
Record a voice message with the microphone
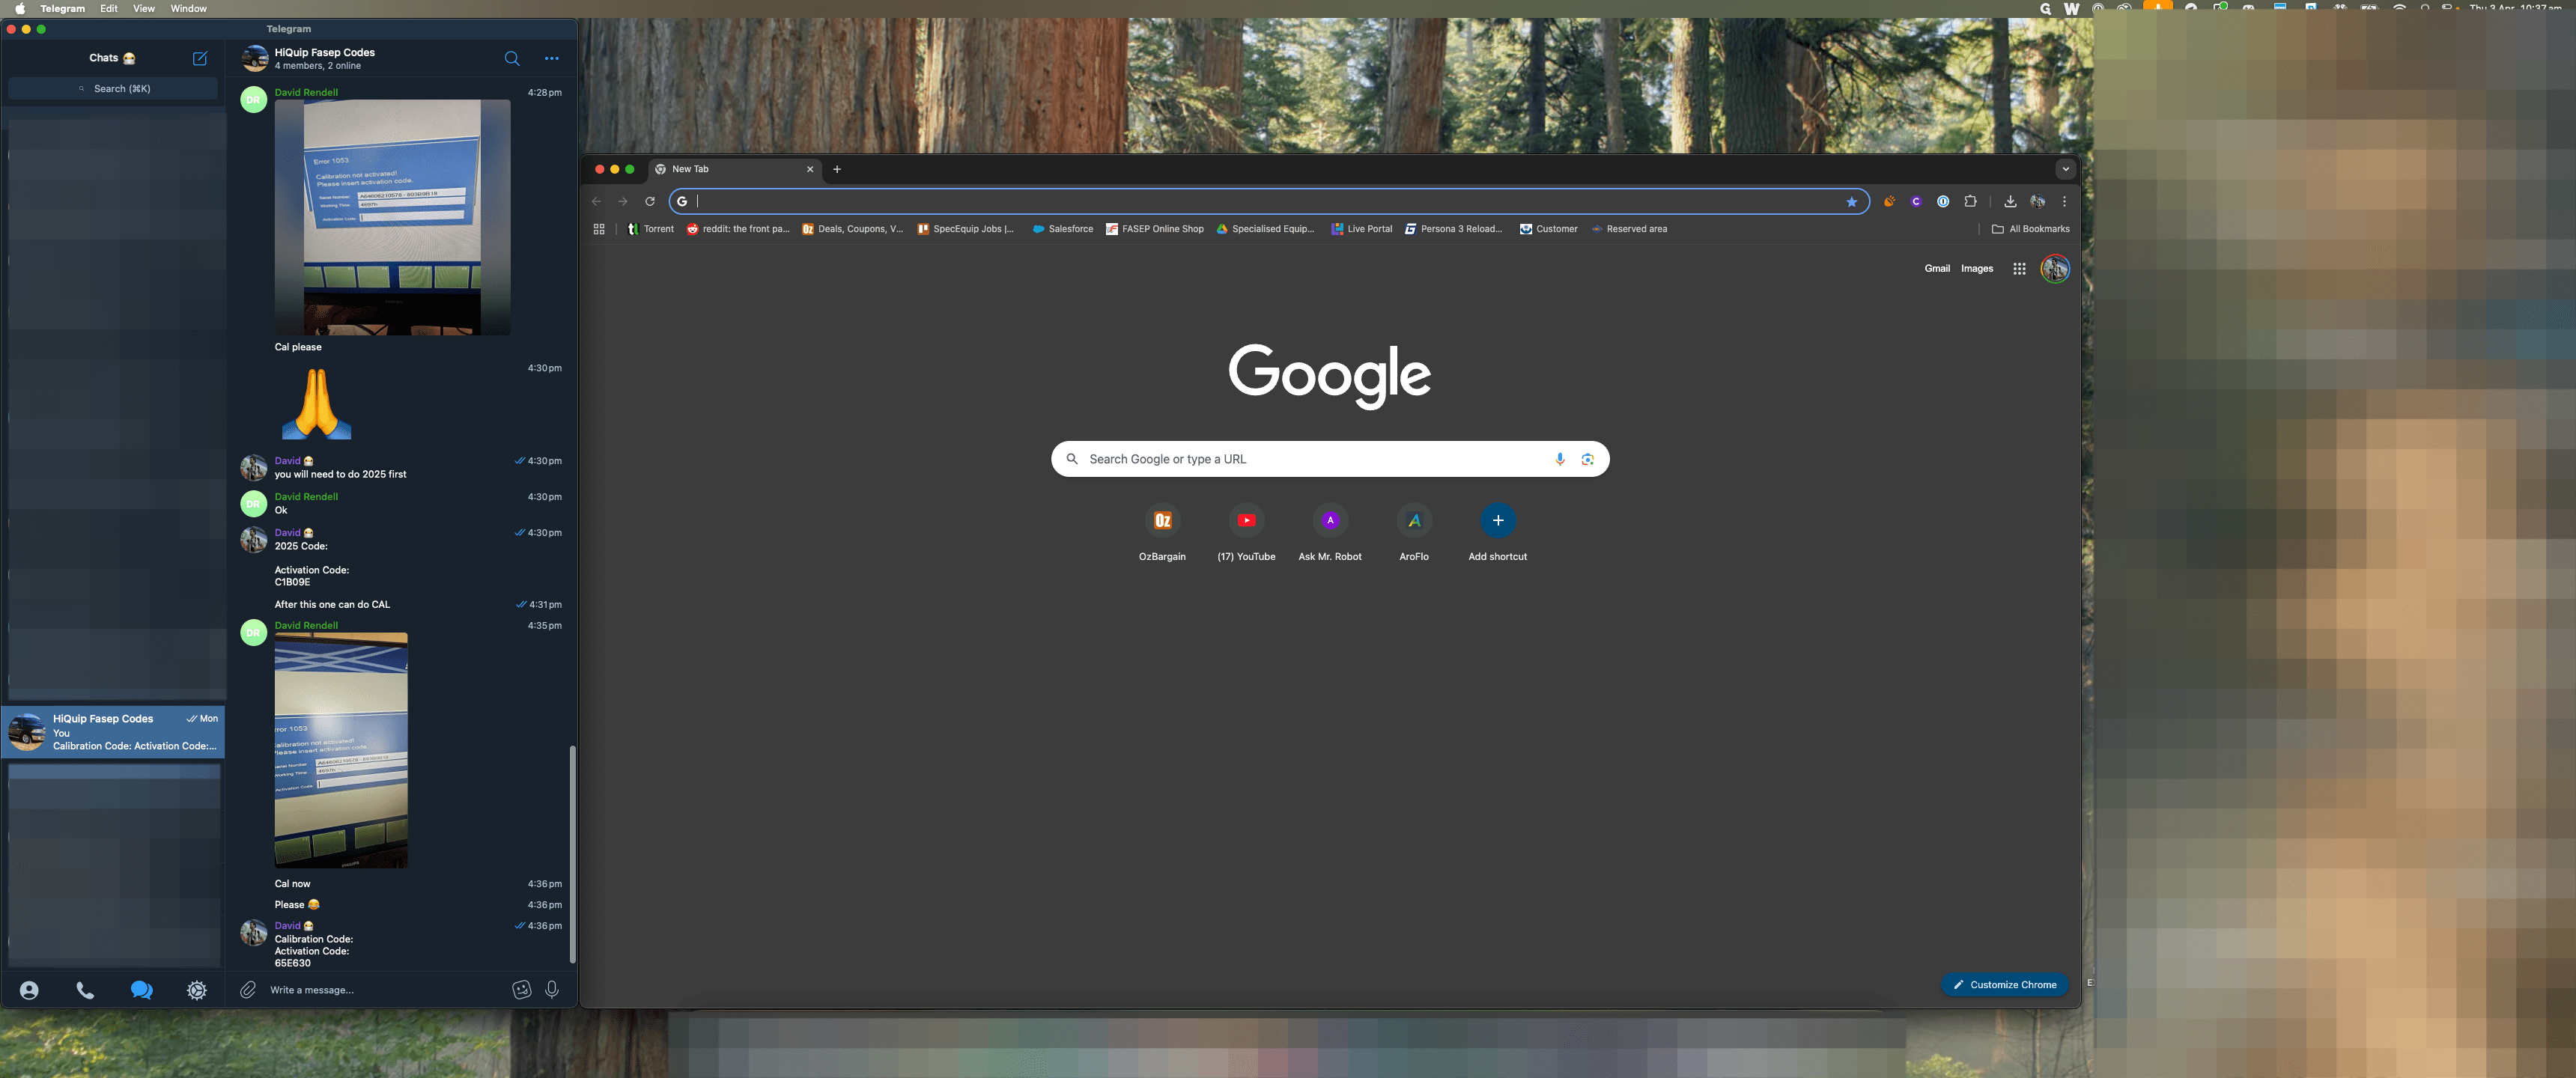click(552, 990)
